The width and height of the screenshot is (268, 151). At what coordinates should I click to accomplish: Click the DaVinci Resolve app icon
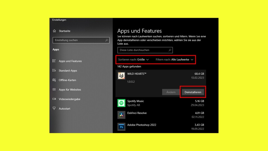(121, 115)
